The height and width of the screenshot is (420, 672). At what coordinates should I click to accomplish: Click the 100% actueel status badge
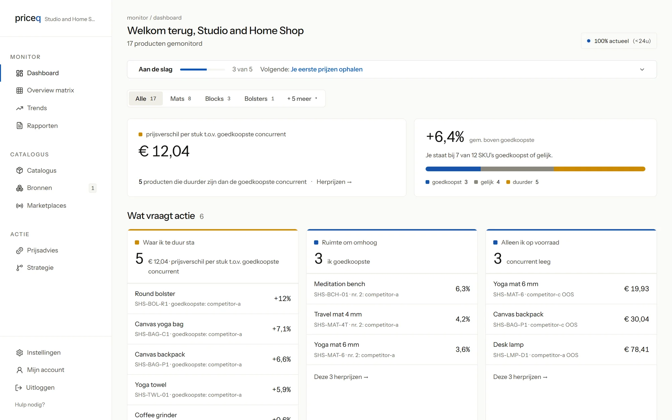tap(619, 41)
